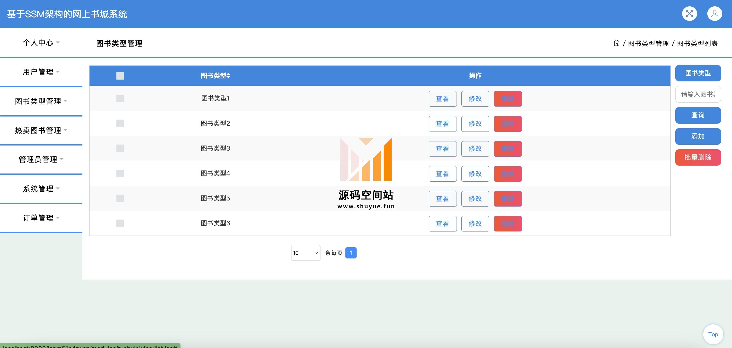This screenshot has height=348, width=732.
Task: Edit 图书类型3 using 修改
Action: tap(475, 149)
